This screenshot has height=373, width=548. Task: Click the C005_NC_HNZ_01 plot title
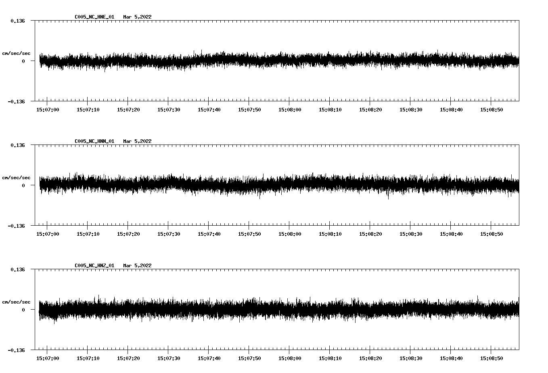(94, 266)
